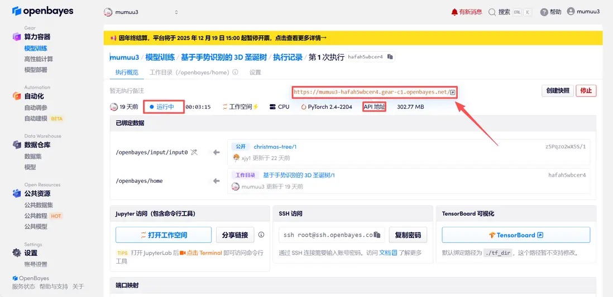Click the 模型训练 breadcrumb link
The image size is (613, 297).
[x=160, y=57]
